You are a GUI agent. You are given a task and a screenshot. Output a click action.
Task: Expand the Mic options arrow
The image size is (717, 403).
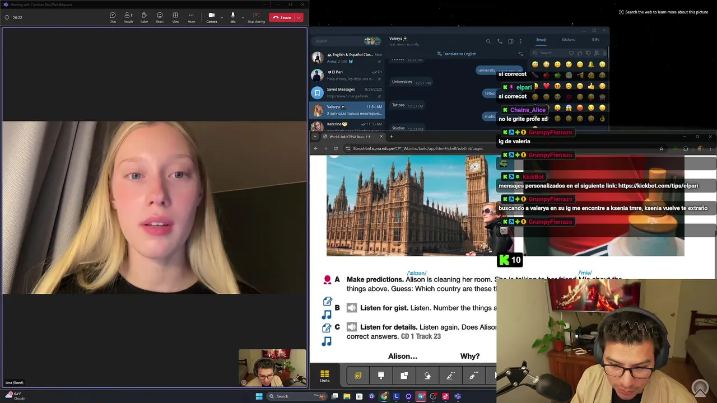tap(243, 17)
